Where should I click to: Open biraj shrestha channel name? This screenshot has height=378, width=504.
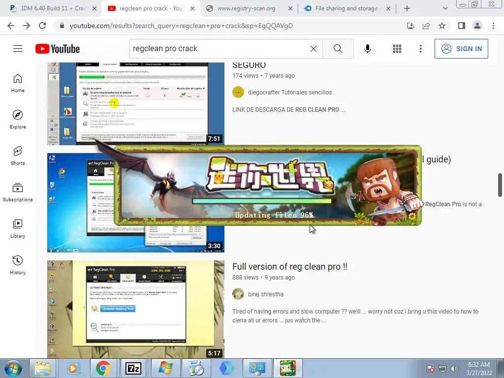[x=265, y=294]
